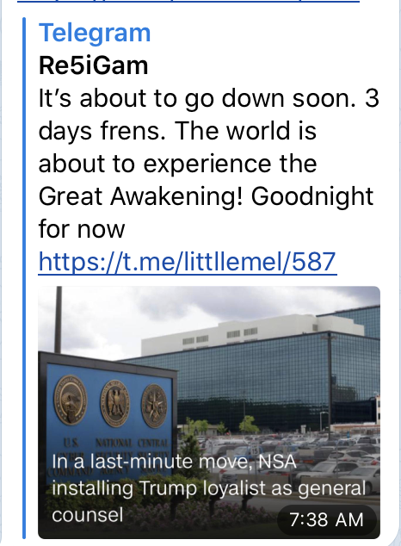The width and height of the screenshot is (401, 546).
Task: Click the 7:38 AM timestamp badge
Action: (326, 520)
